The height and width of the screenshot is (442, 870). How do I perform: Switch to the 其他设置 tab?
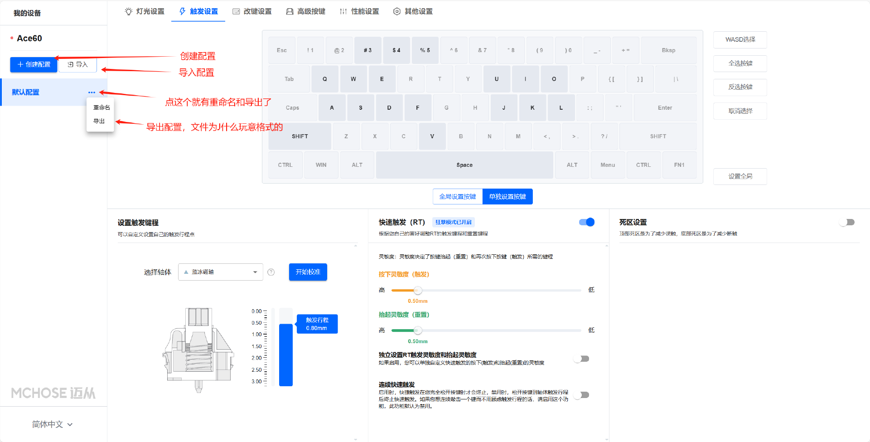(x=413, y=11)
